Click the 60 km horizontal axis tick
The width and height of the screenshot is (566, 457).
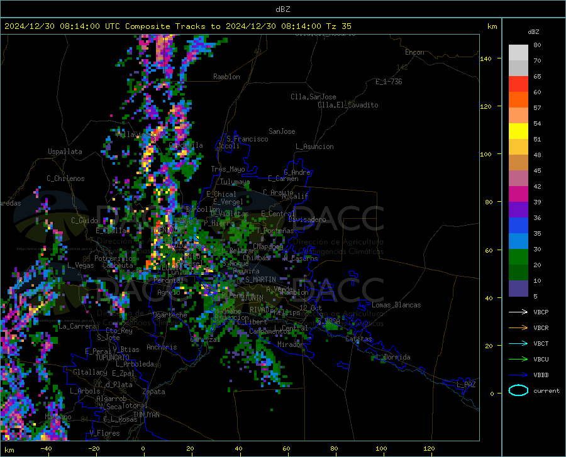(286, 448)
